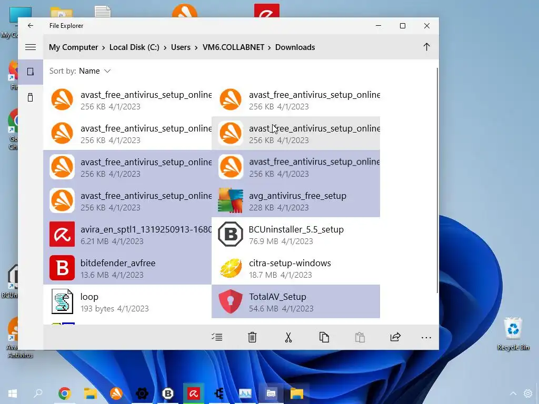This screenshot has height=404, width=539.
Task: Go up one folder level arrow
Action: click(x=426, y=47)
